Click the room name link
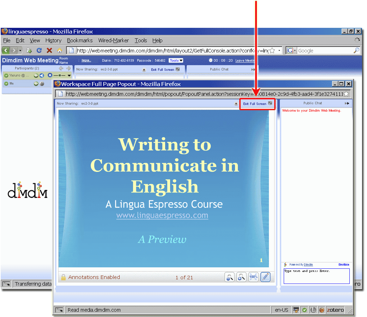Screen dimensions: 367x317 [x=86, y=61]
